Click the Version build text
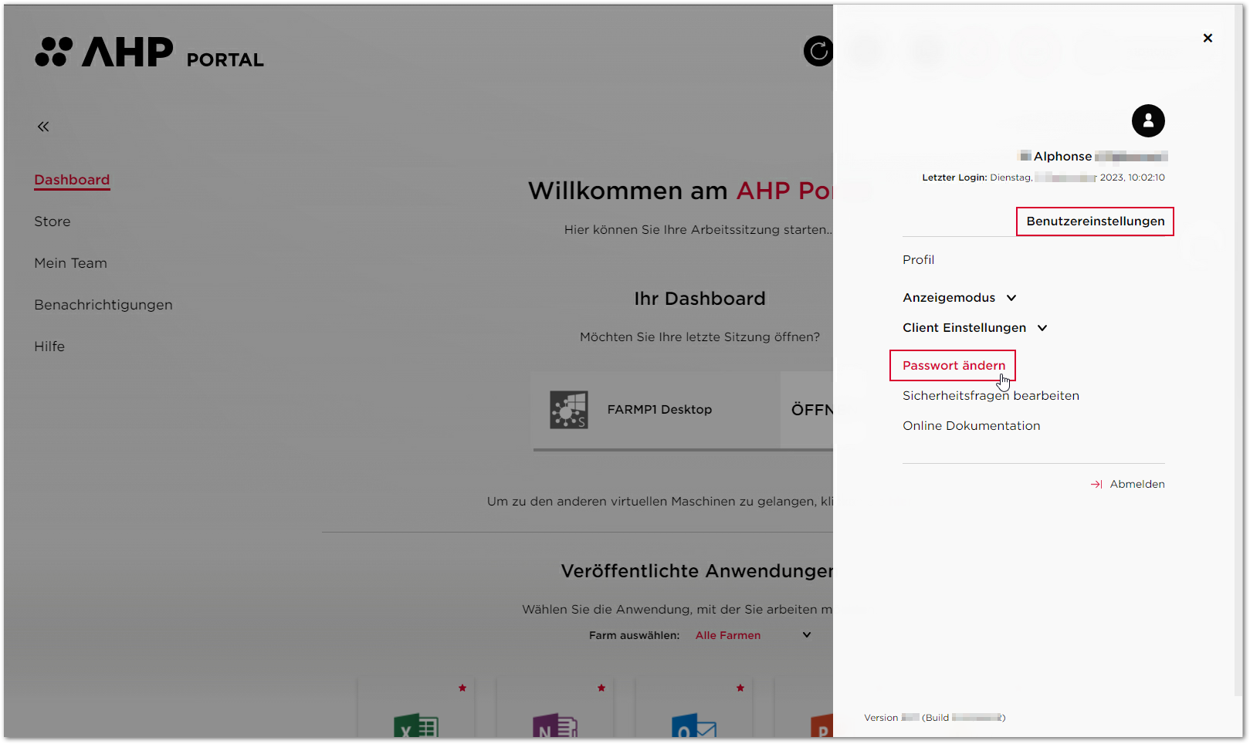 coord(934,718)
